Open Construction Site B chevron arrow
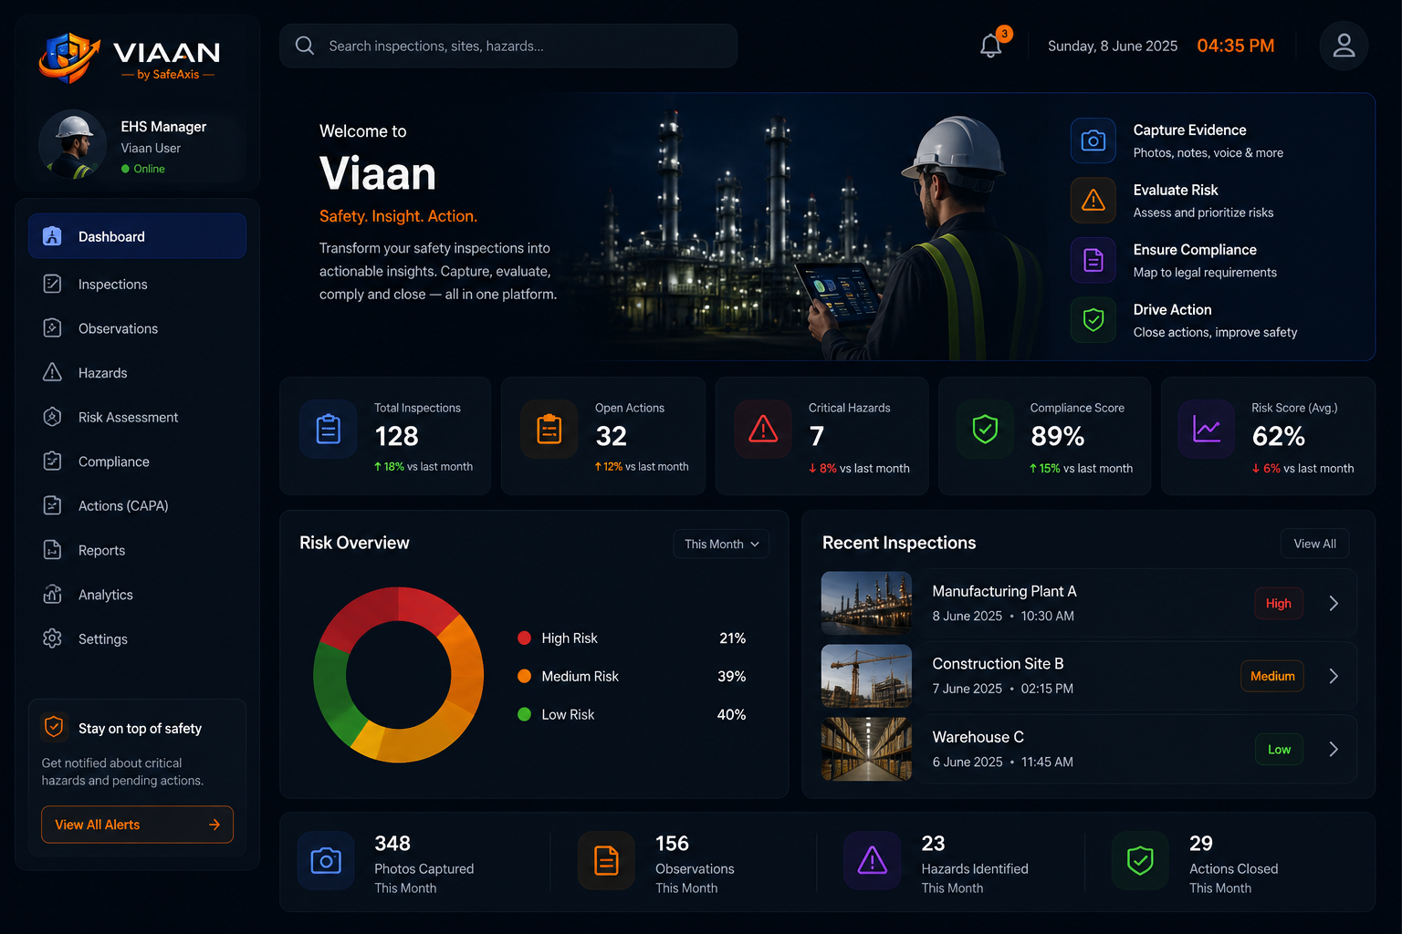Viewport: 1402px width, 934px height. [1334, 676]
